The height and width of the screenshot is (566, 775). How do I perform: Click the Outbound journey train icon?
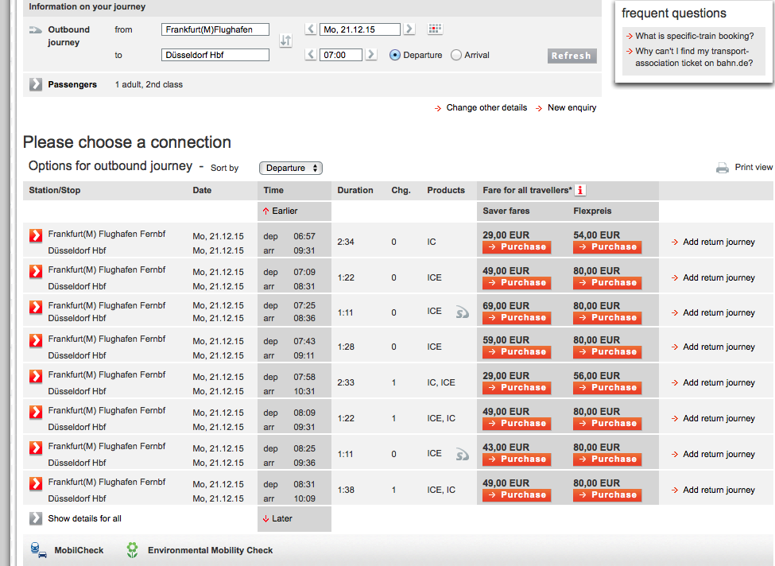pyautogui.click(x=35, y=29)
